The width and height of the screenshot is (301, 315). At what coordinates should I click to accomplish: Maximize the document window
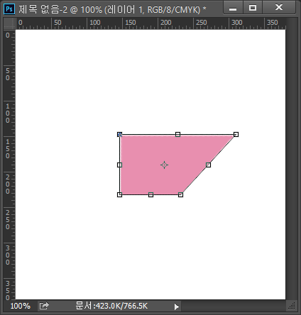pos(253,8)
